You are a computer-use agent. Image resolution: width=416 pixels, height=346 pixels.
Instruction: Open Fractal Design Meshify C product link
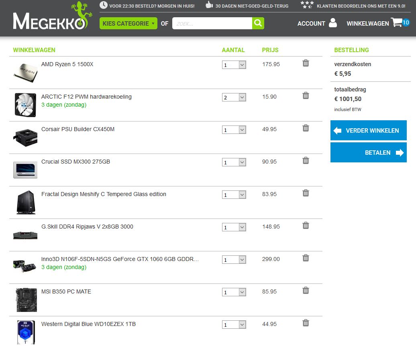coord(104,194)
